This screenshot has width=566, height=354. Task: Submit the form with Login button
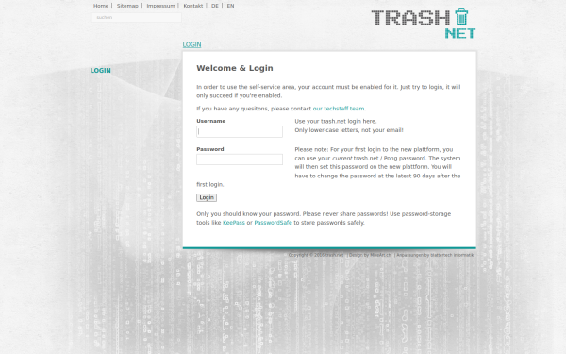[x=207, y=197]
